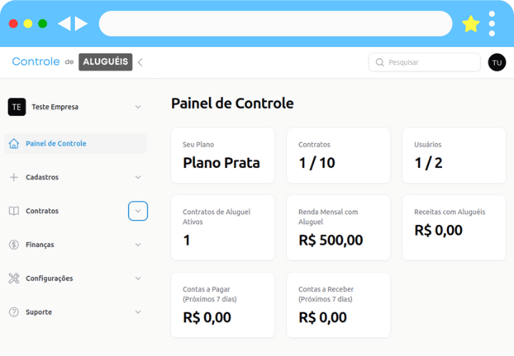Viewport: 514px width, 356px height.
Task: Click the book icon next to Contratos
Action: point(14,211)
